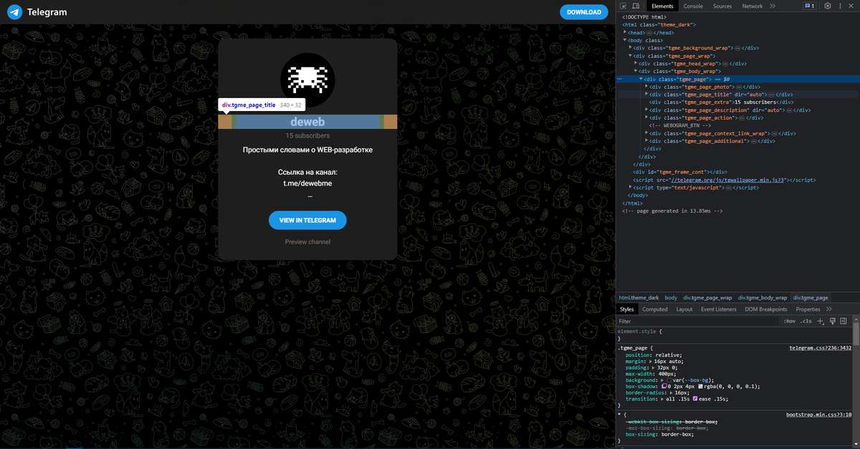Open DevTools settings gear
Viewport: 860px width, 449px height.
(x=827, y=6)
